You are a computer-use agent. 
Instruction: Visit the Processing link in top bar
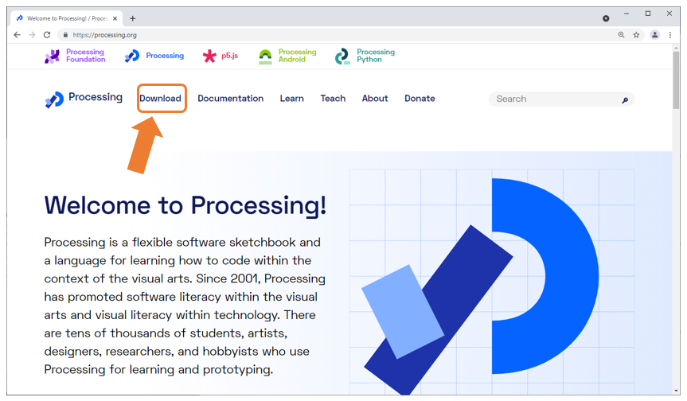(165, 56)
